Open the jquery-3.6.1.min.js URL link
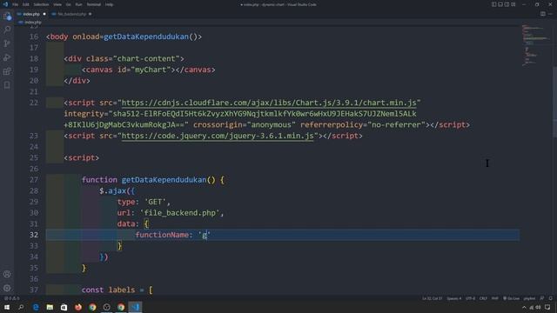This screenshot has width=557, height=313. click(x=218, y=136)
